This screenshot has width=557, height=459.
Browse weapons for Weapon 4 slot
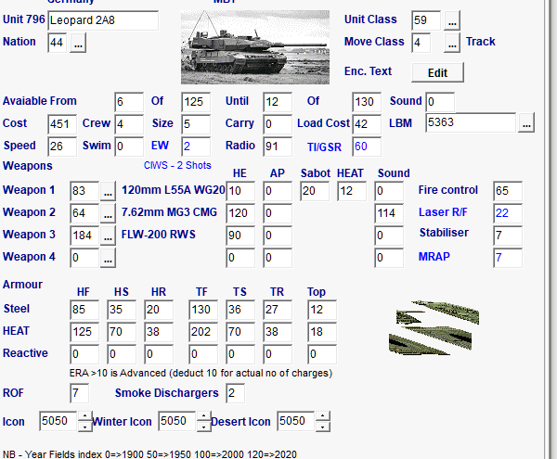(109, 258)
